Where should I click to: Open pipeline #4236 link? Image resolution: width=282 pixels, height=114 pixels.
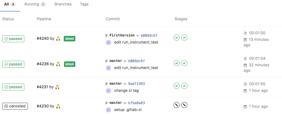42,64
